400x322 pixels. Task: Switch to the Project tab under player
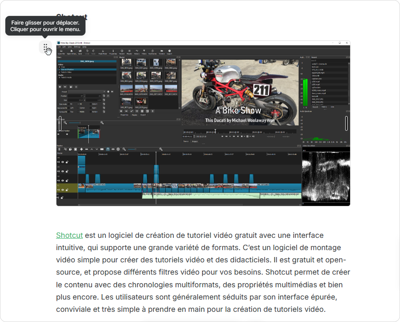(x=195, y=141)
